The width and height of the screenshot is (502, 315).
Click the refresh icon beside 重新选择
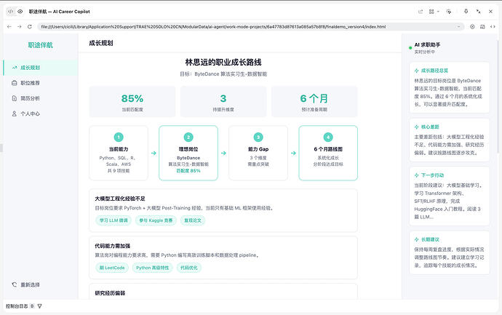[14, 284]
